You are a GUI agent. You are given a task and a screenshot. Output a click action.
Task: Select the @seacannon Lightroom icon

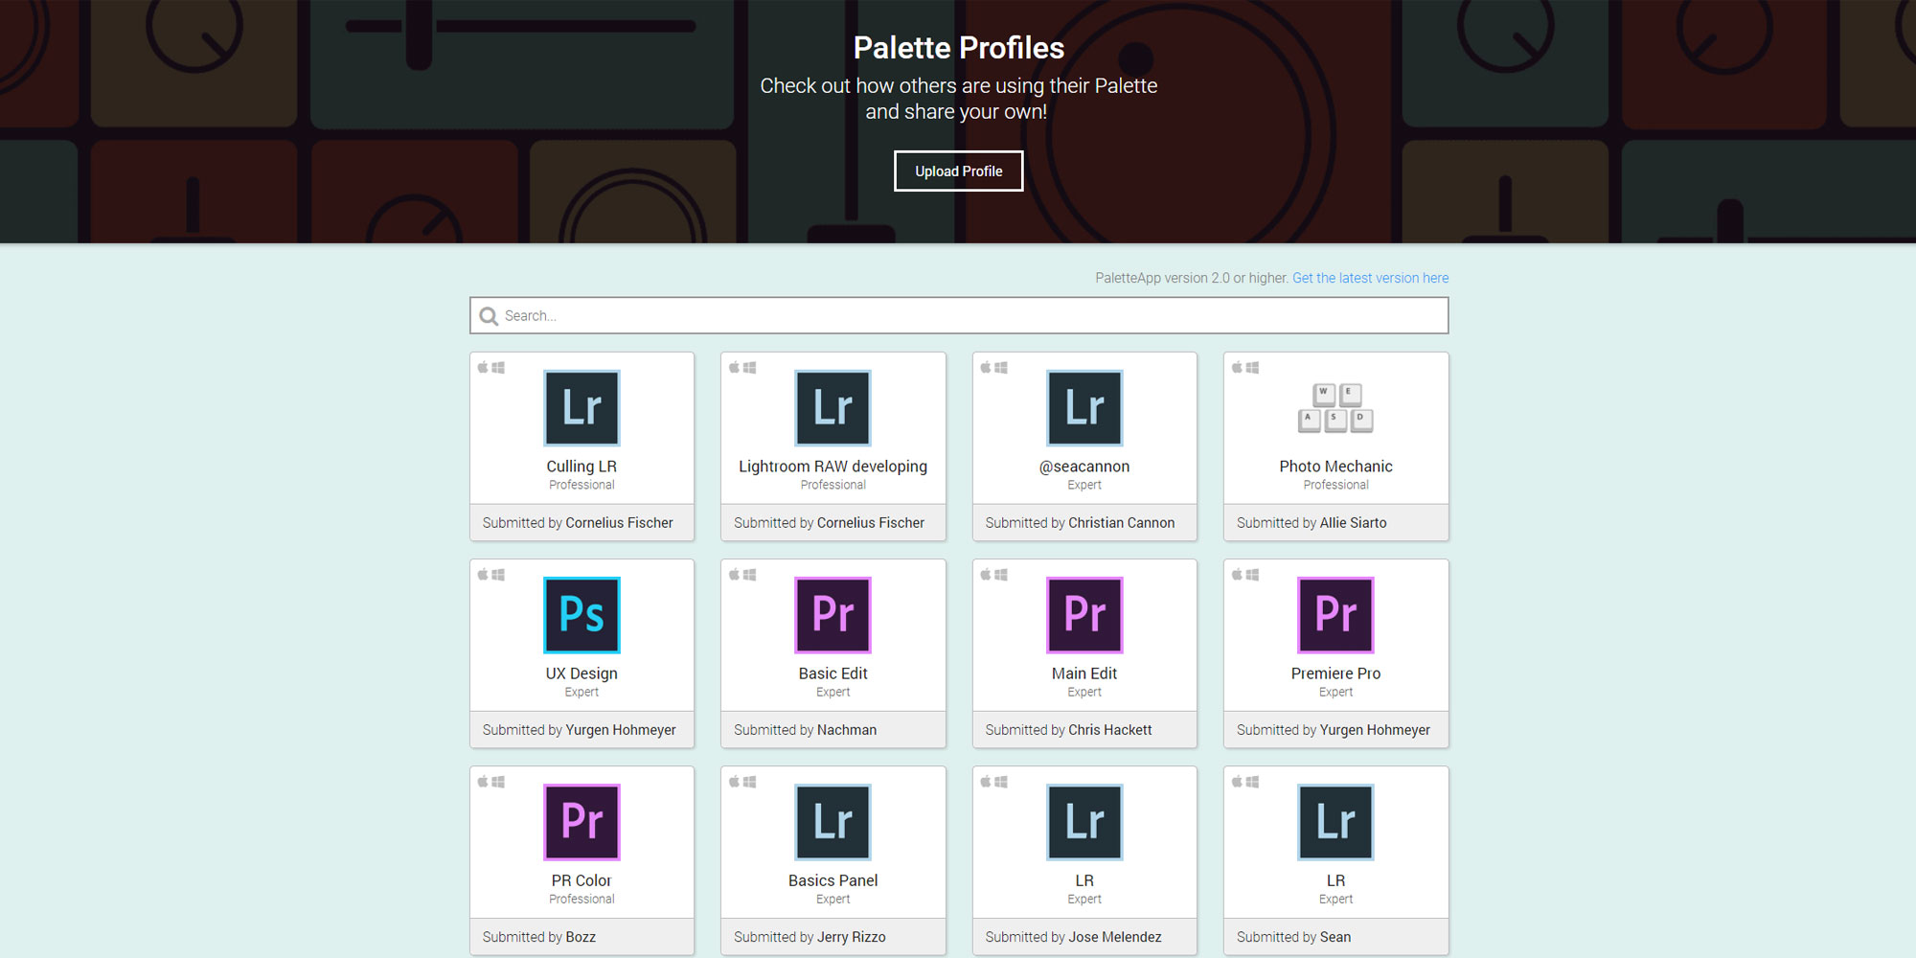click(1084, 408)
